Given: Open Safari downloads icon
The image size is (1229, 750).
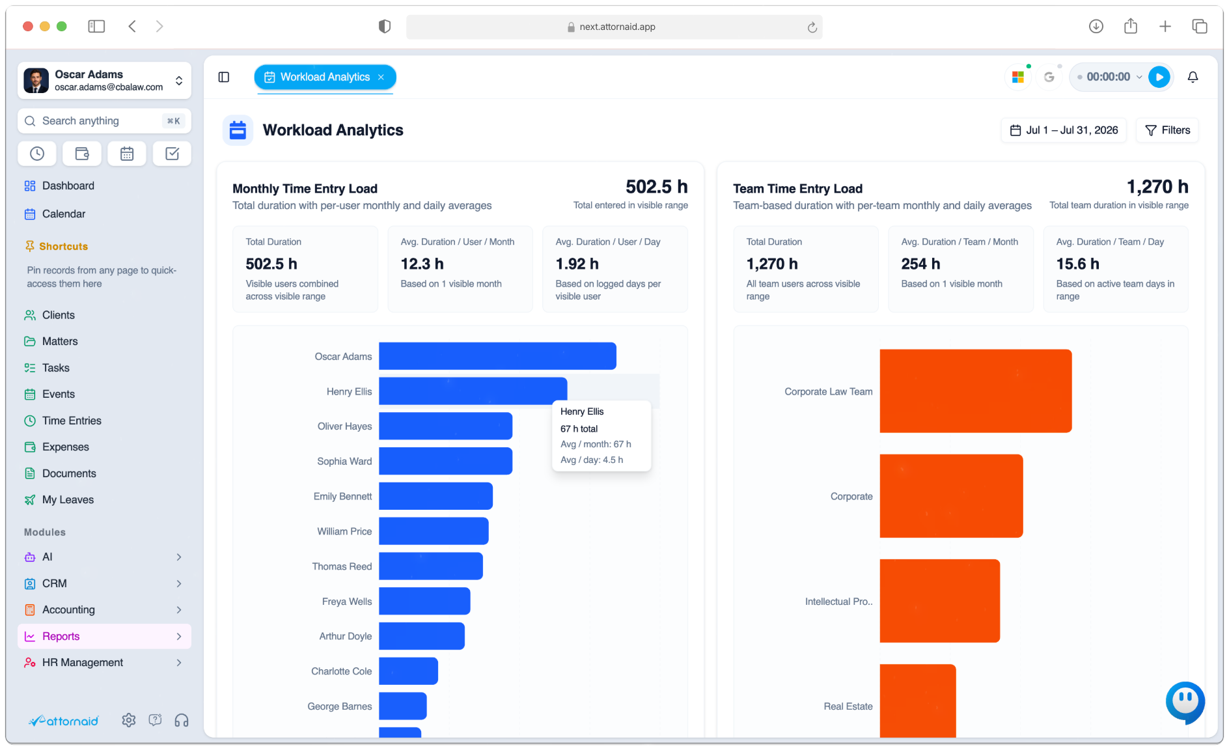Looking at the screenshot, I should (x=1096, y=26).
